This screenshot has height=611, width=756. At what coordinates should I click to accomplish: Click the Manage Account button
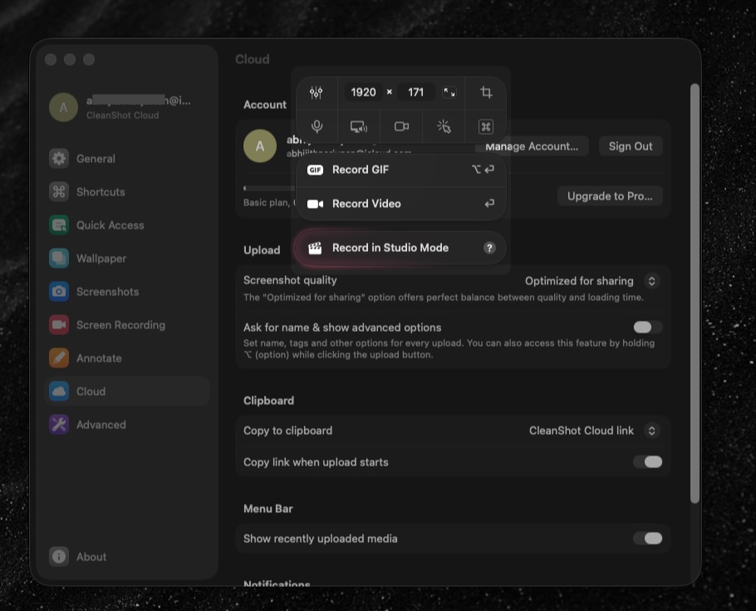(x=532, y=146)
